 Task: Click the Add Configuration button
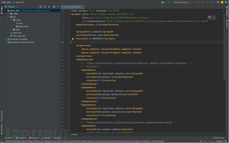pyautogui.click(x=182, y=2)
